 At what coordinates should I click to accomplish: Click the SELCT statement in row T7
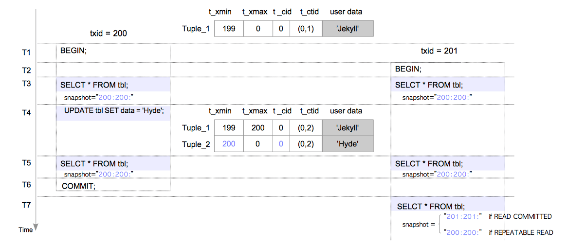tap(431, 206)
